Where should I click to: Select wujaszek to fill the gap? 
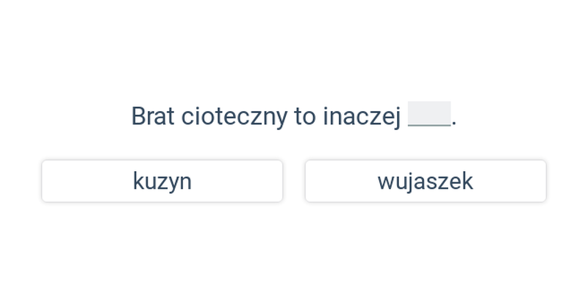click(x=426, y=181)
